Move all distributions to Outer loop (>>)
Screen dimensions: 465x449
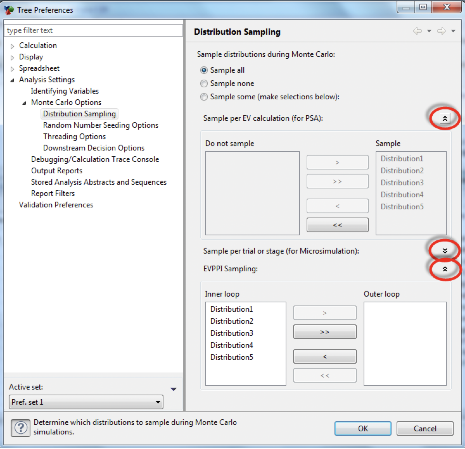(325, 332)
